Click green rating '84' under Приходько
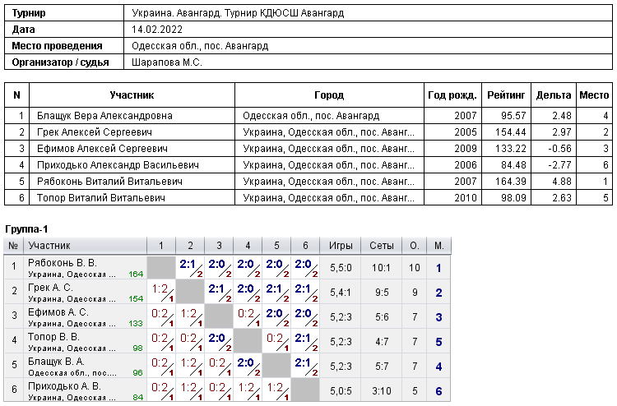617x406 pixels. pos(137,398)
